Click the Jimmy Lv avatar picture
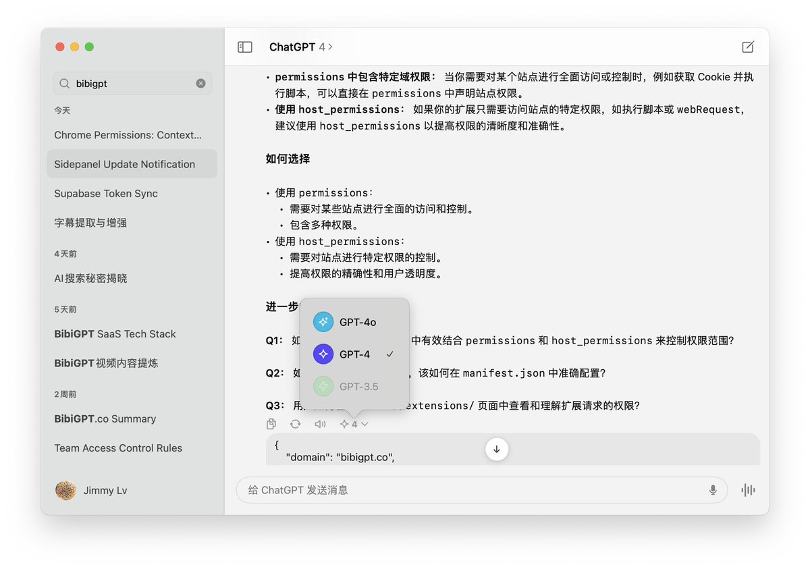The height and width of the screenshot is (569, 810). [x=65, y=491]
